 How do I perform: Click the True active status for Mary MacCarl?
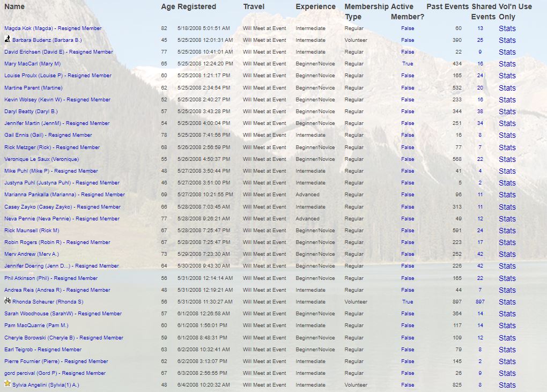coord(408,64)
